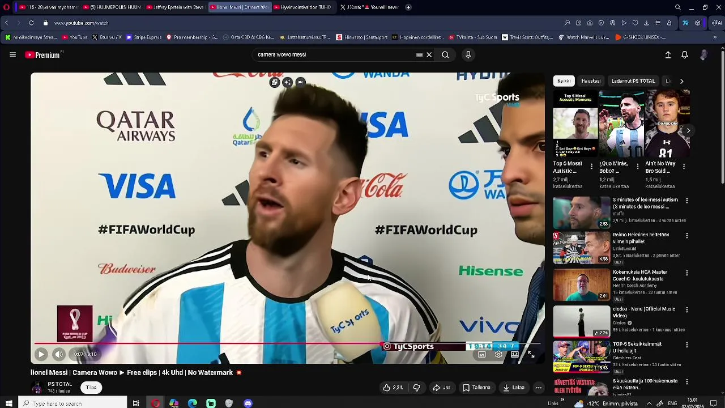This screenshot has height=408, width=725.
Task: Mute the video volume speaker
Action: tap(59, 355)
